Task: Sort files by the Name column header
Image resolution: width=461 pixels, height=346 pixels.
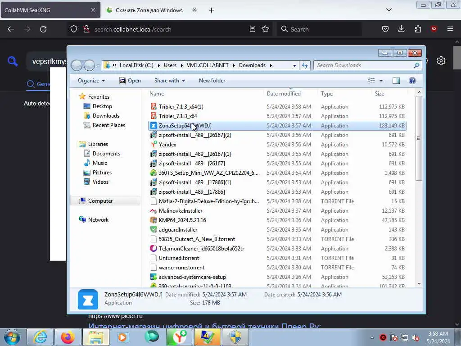Action: click(x=205, y=94)
